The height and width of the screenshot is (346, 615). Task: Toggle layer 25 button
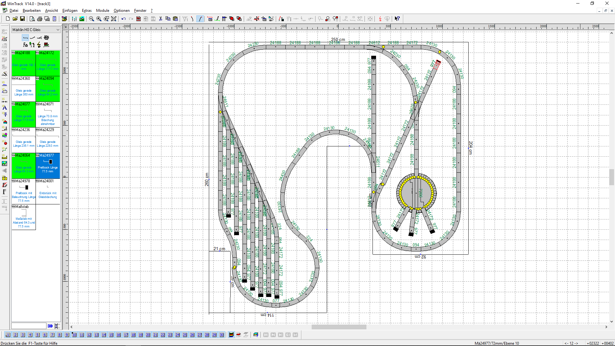(x=185, y=335)
